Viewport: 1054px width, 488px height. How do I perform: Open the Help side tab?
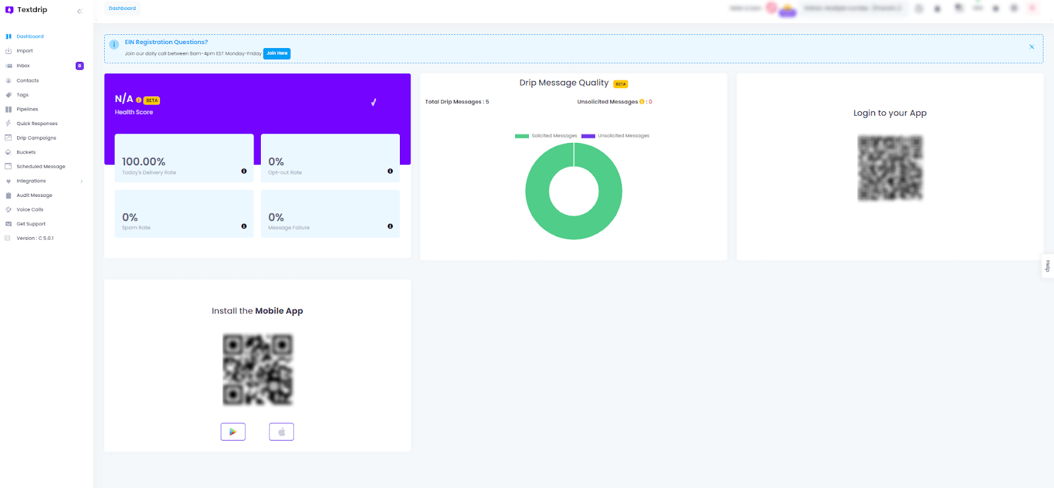[x=1047, y=266]
